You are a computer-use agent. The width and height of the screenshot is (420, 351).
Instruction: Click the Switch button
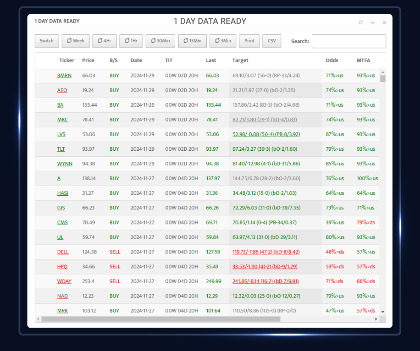47,41
